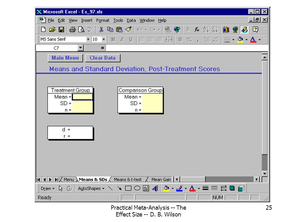Toggle Bold formatting

(x=113, y=39)
